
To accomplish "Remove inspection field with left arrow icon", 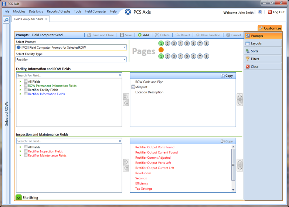I will [126, 168].
